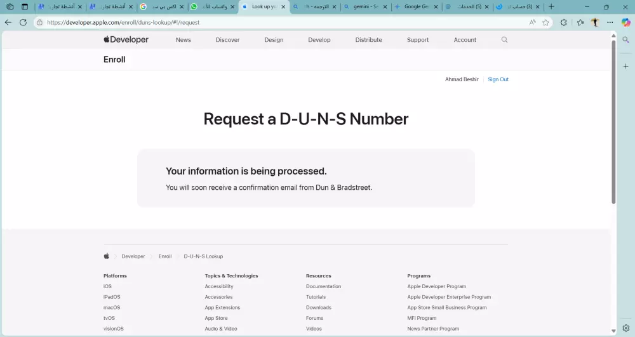Viewport: 635px width, 337px height.
Task: Toggle Read Aloud icon in address bar
Action: tap(533, 23)
